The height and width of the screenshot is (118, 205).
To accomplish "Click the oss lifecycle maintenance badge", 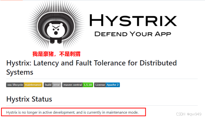I will click(24, 85).
